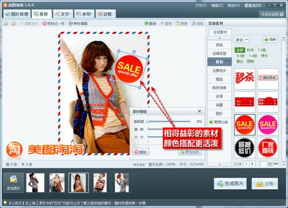The height and width of the screenshot is (208, 288).
Task: Click the 旋转 rotation slider
Action: coord(154,129)
